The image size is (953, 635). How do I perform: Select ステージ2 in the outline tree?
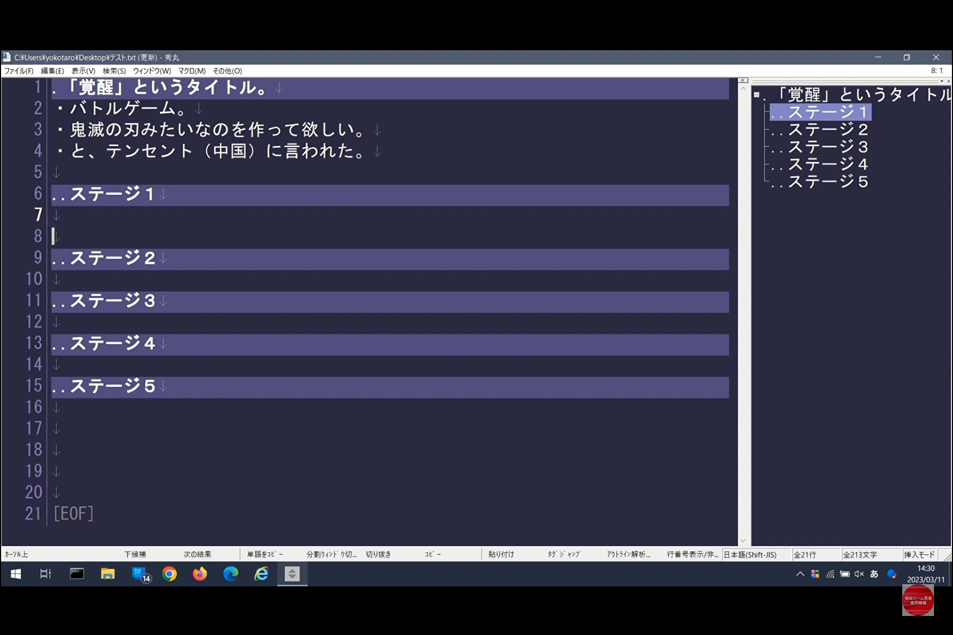[820, 130]
